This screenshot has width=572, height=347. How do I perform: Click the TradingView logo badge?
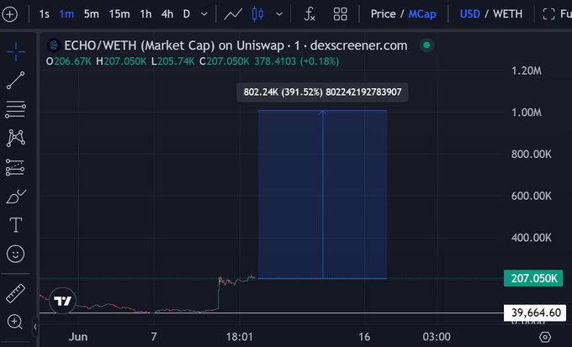pos(63,301)
